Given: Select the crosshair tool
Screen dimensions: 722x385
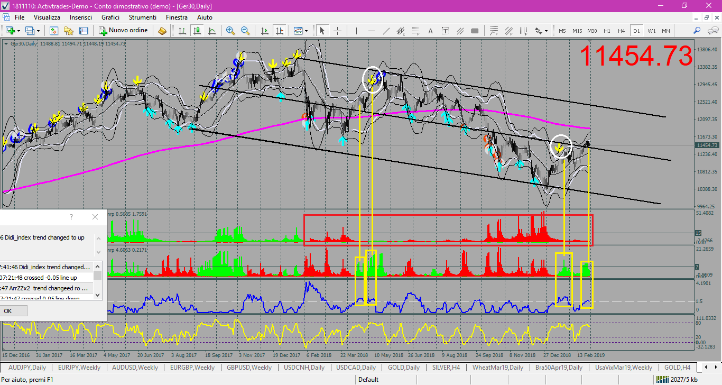Looking at the screenshot, I should [337, 31].
